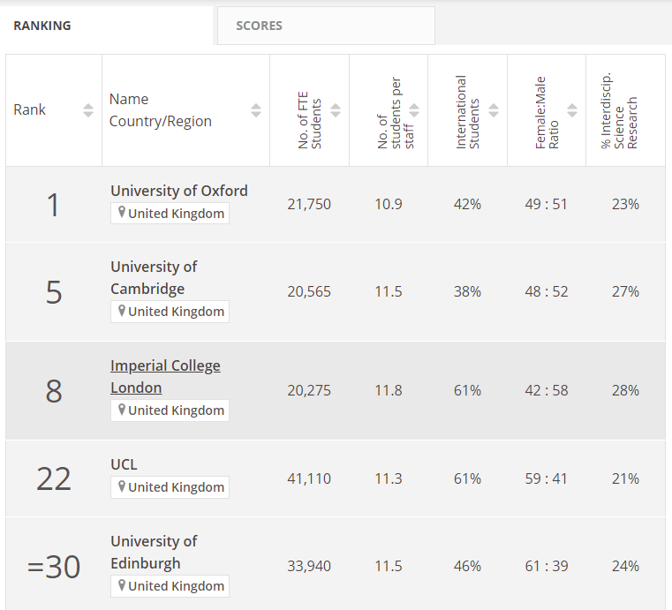
Task: Select rank number 8 cell
Action: click(54, 391)
